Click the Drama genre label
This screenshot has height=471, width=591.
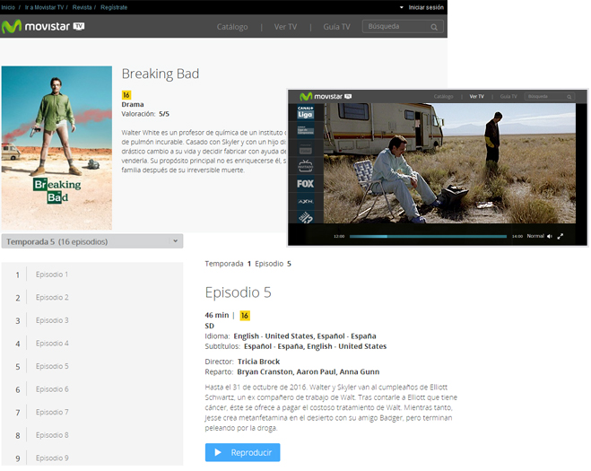(x=133, y=104)
